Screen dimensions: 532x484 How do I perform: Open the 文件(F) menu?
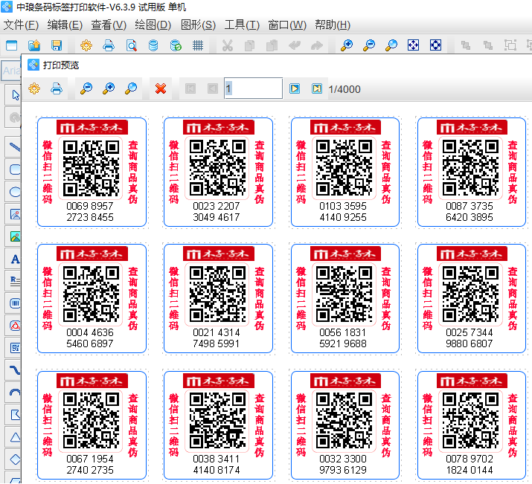pos(21,25)
